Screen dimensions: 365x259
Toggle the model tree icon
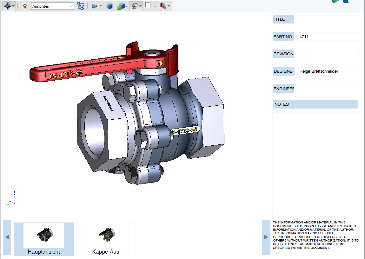(x=81, y=6)
